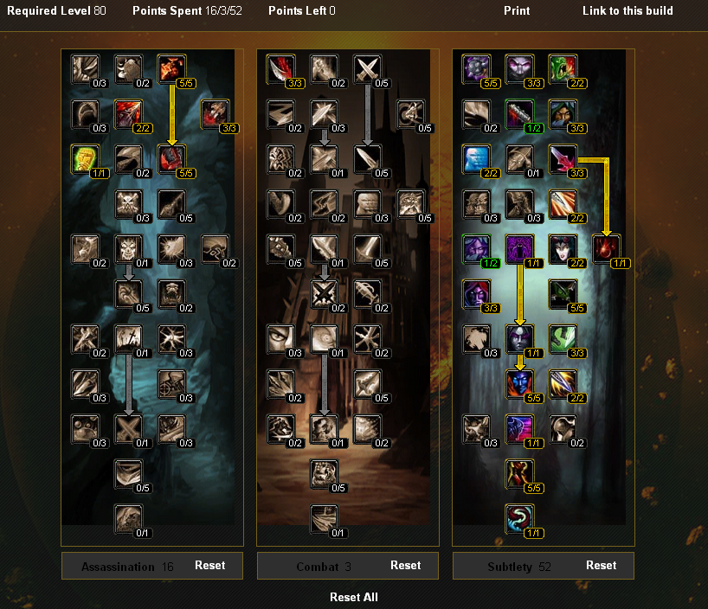Image resolution: width=708 pixels, height=609 pixels.
Task: Select blue face Elusiveness talent 2/2
Action: 476,159
